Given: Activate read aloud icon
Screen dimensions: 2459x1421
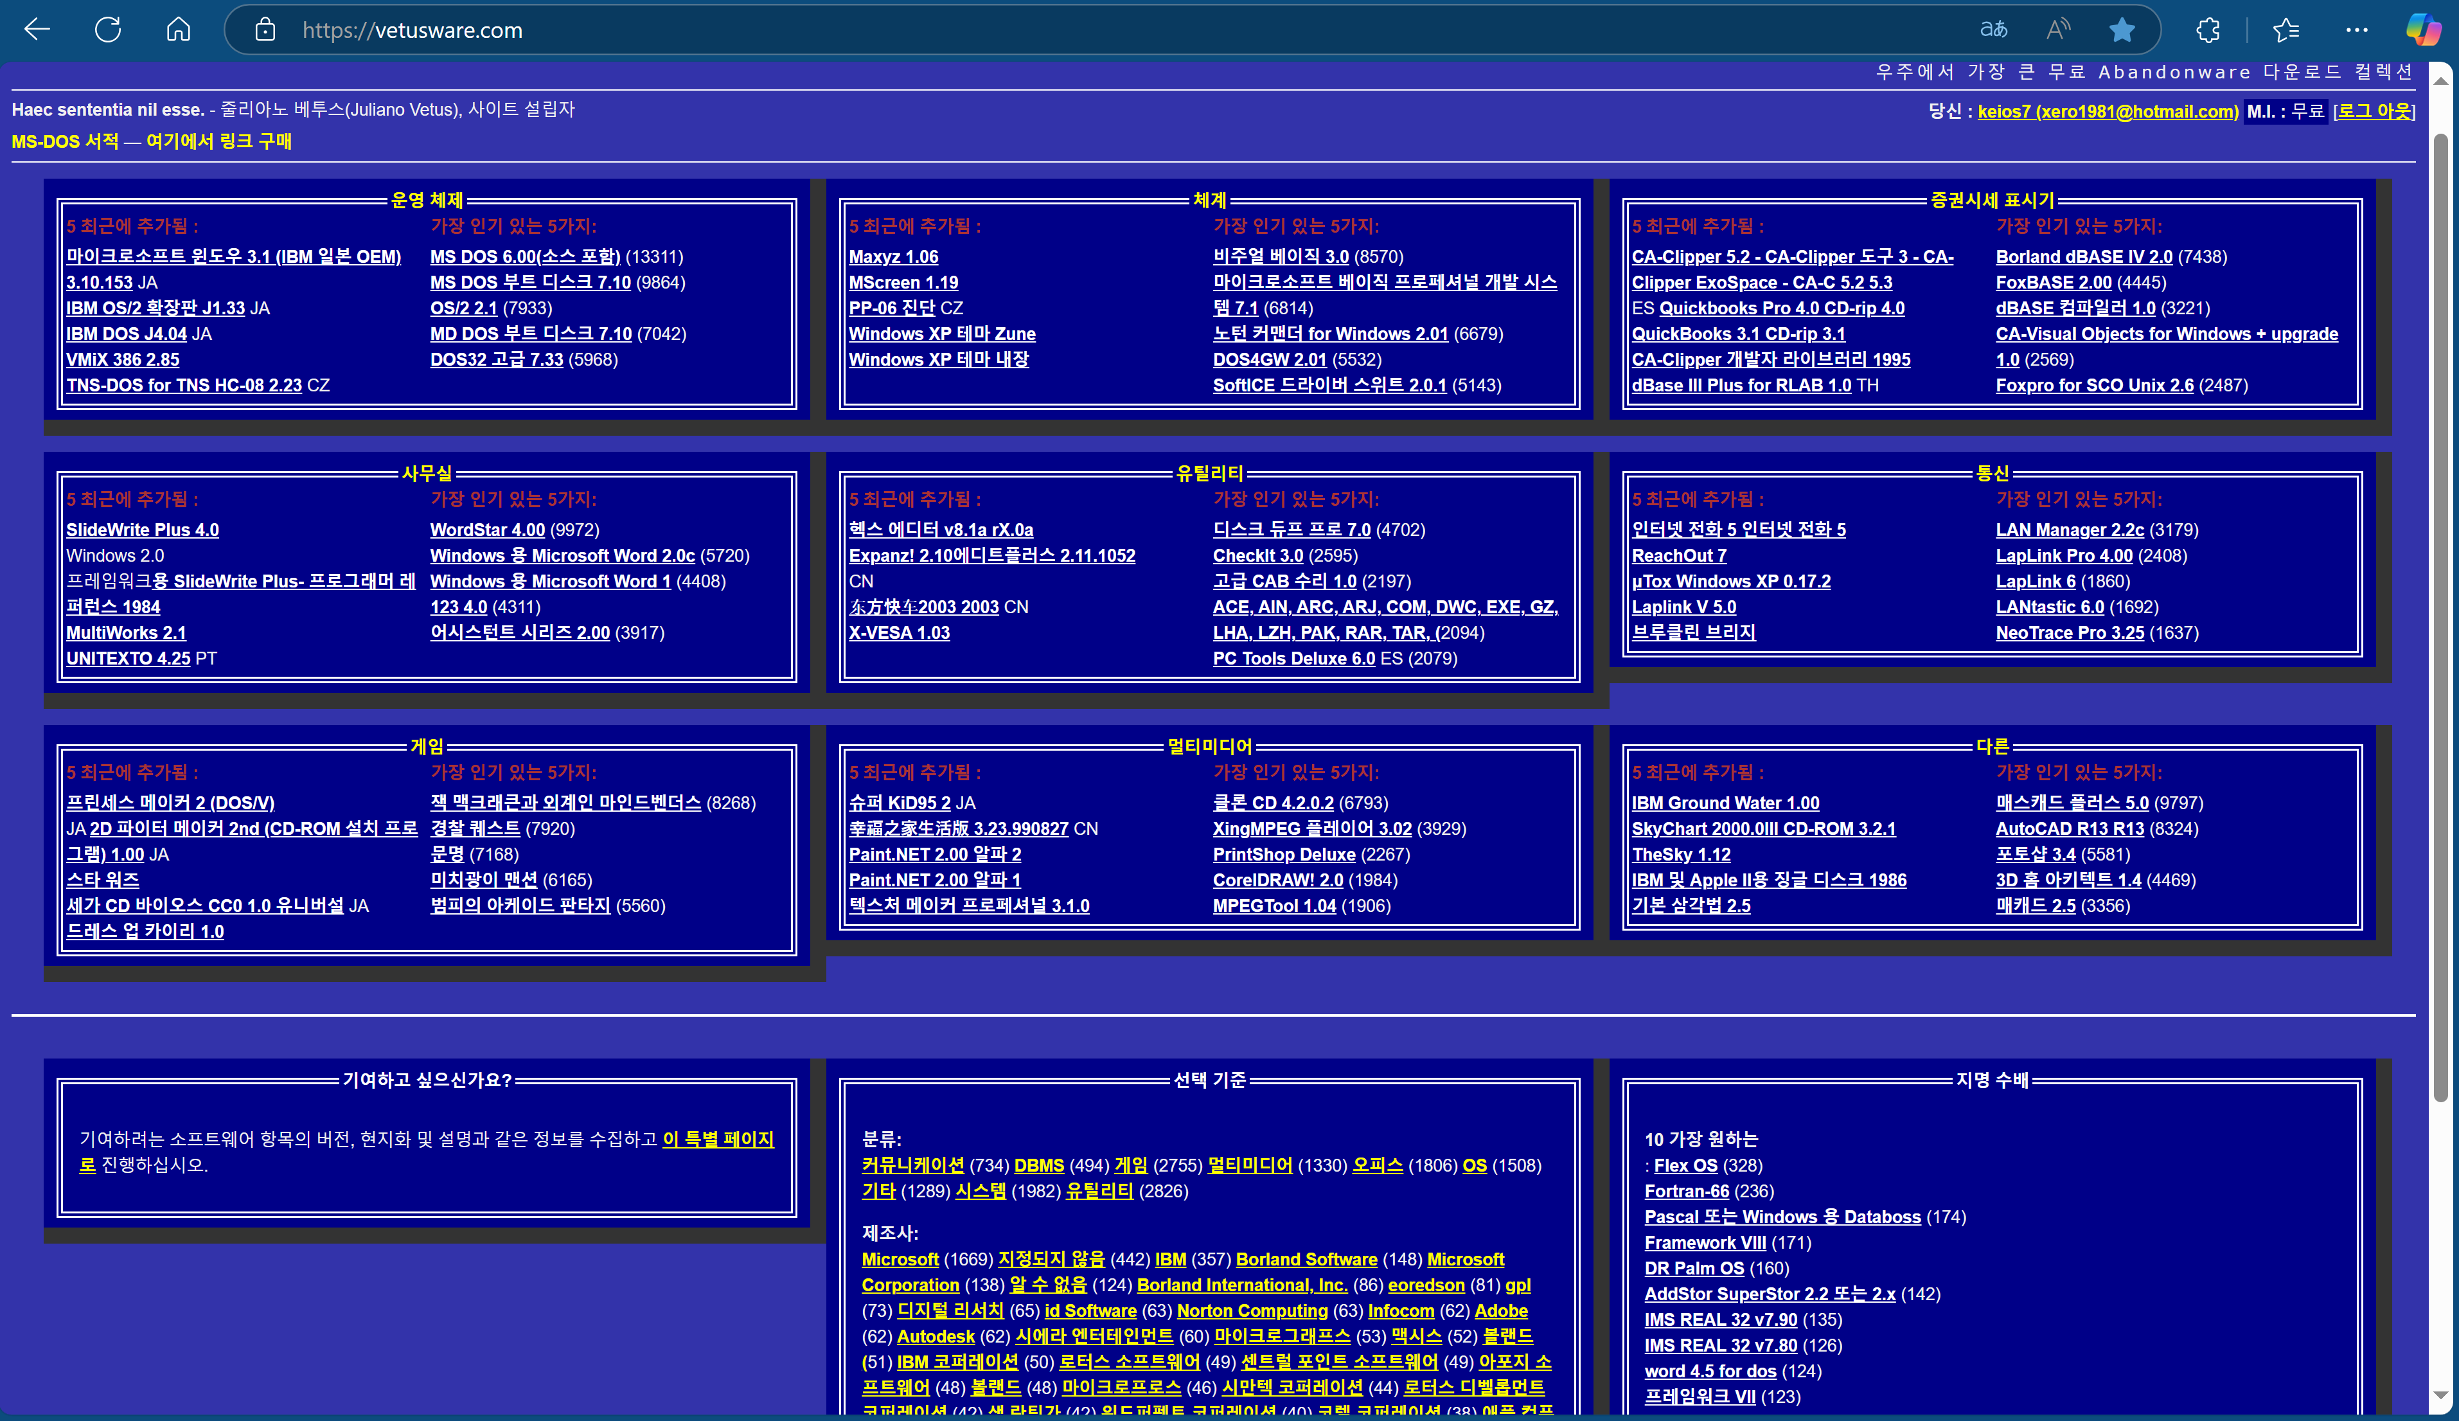Looking at the screenshot, I should click(x=2058, y=30).
